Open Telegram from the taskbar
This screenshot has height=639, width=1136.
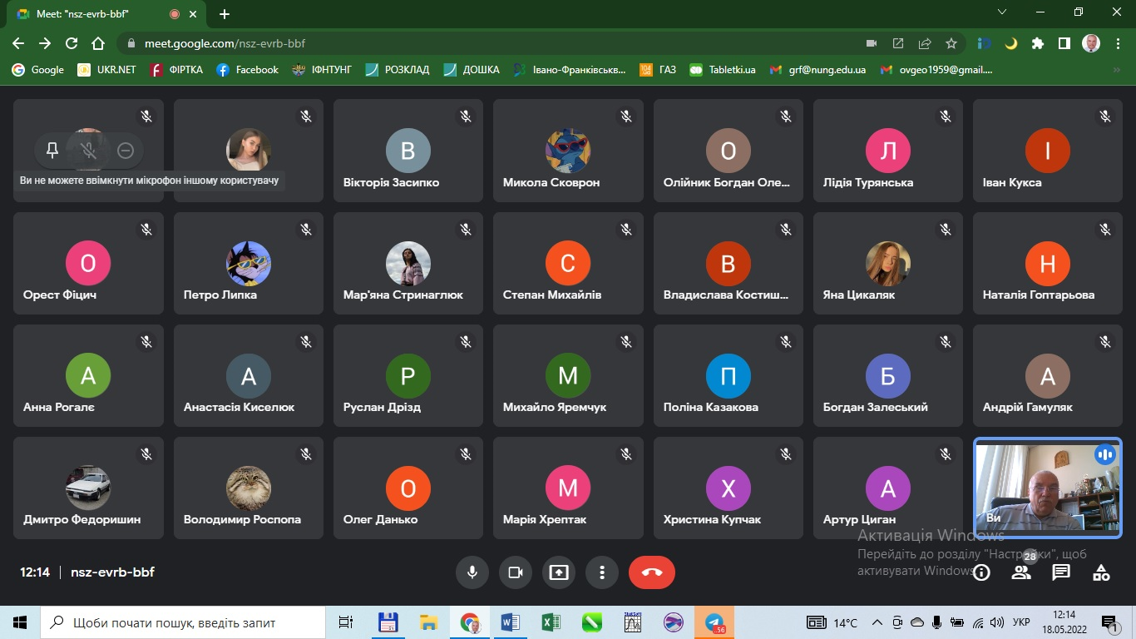(x=714, y=622)
